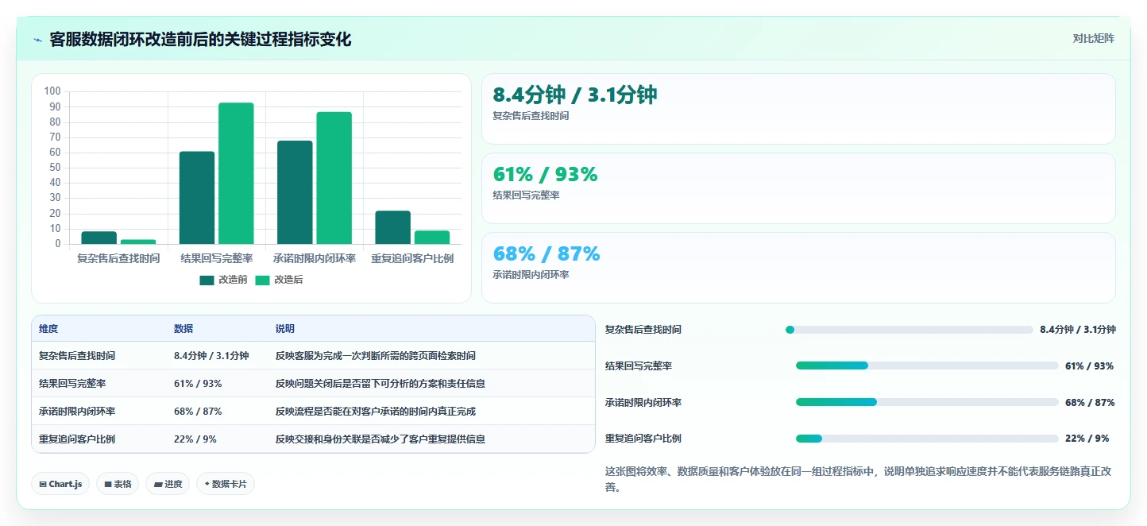Click progress value 68% / 87%
1147x526 pixels.
tap(1090, 403)
